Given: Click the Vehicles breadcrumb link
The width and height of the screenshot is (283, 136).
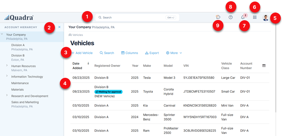Looking at the screenshot, I should (77, 35).
